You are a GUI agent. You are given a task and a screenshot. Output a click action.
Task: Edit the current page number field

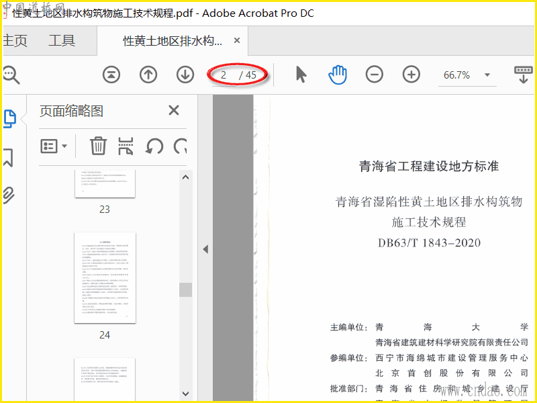click(x=224, y=75)
